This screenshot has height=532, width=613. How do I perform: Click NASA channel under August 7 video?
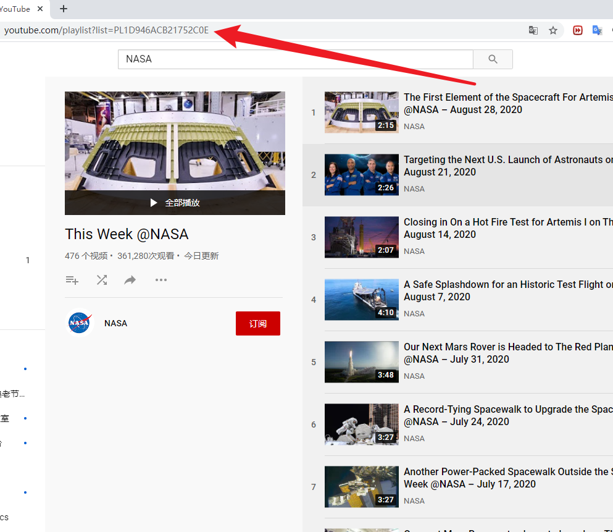(414, 314)
